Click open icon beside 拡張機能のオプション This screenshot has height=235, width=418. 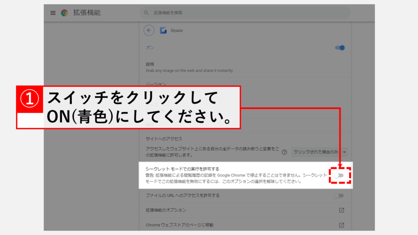341,210
